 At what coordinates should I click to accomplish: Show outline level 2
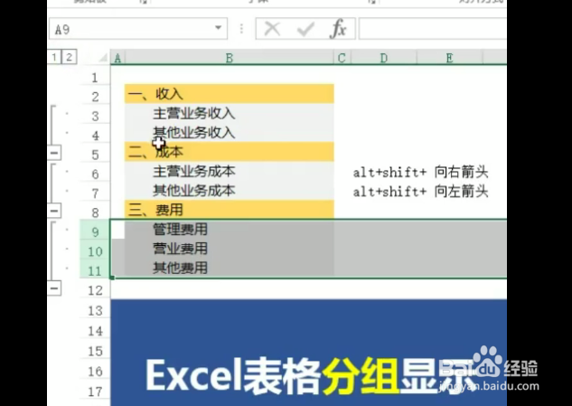coord(69,57)
